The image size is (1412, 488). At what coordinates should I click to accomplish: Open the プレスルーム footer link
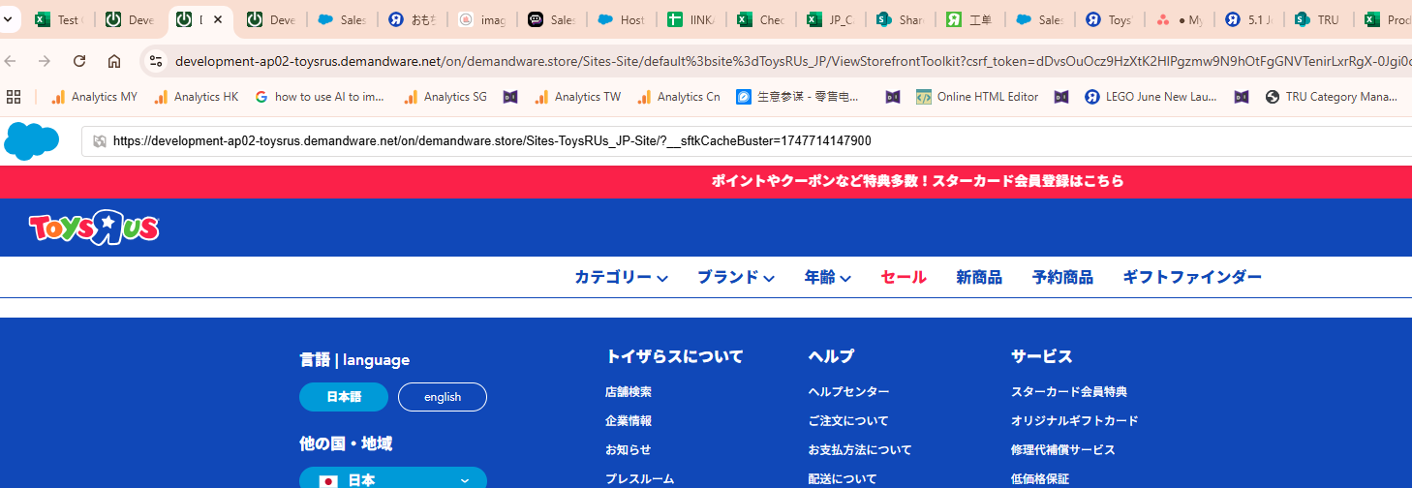[640, 479]
